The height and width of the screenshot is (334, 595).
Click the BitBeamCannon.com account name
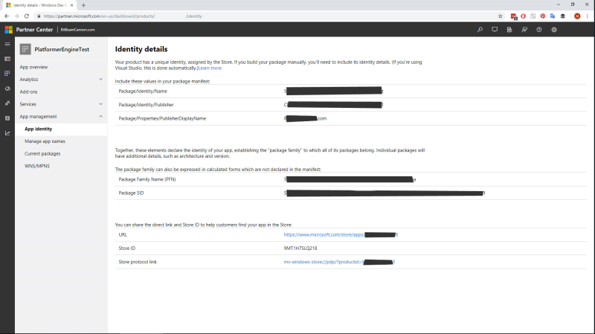pyautogui.click(x=78, y=30)
